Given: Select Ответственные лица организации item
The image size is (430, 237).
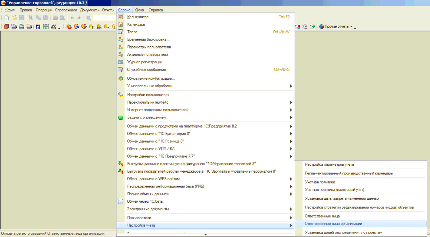Looking at the screenshot, I should click(x=333, y=224).
